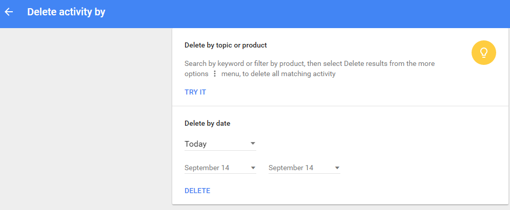Click the Delete activity by page title
This screenshot has height=210, width=510.
[x=66, y=12]
